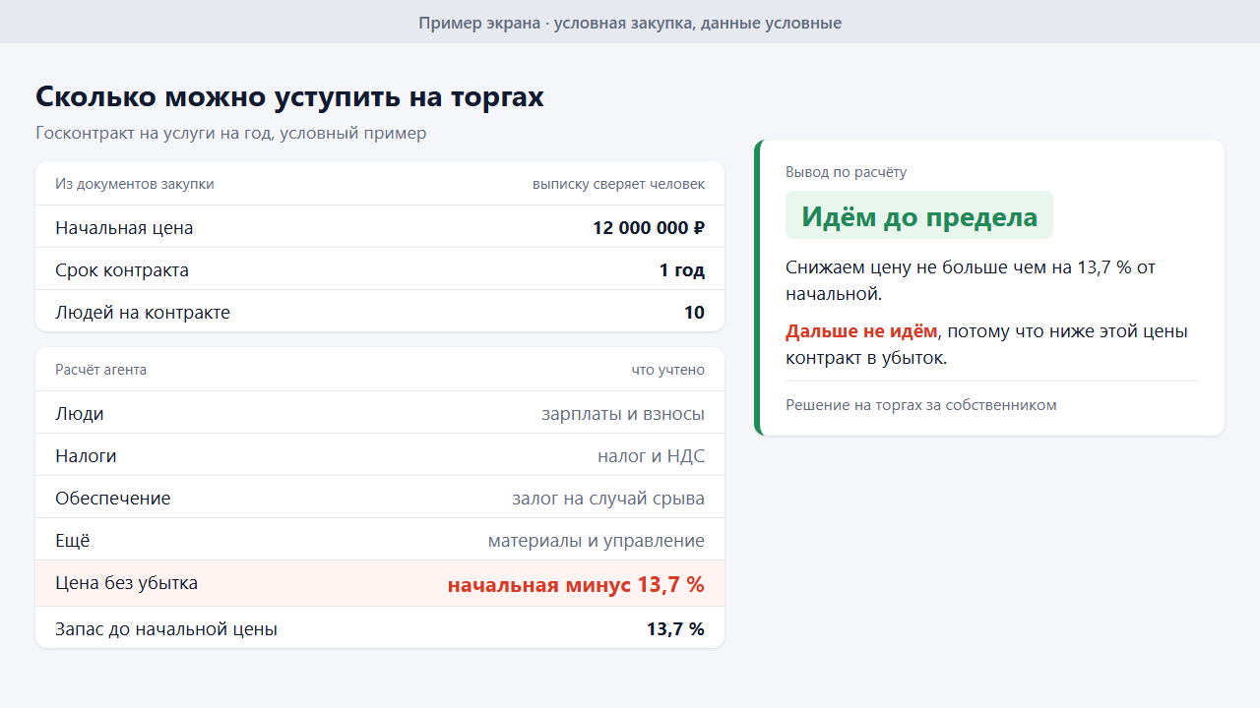Click the text "залог на случай срыва"

pyautogui.click(x=608, y=499)
